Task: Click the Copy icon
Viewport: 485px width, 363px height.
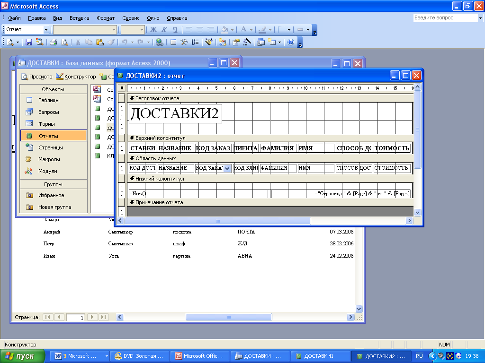Action: [x=89, y=42]
